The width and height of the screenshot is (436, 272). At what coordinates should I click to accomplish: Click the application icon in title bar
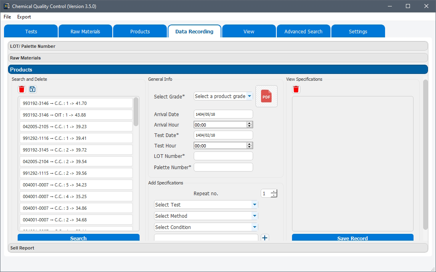(x=6, y=6)
